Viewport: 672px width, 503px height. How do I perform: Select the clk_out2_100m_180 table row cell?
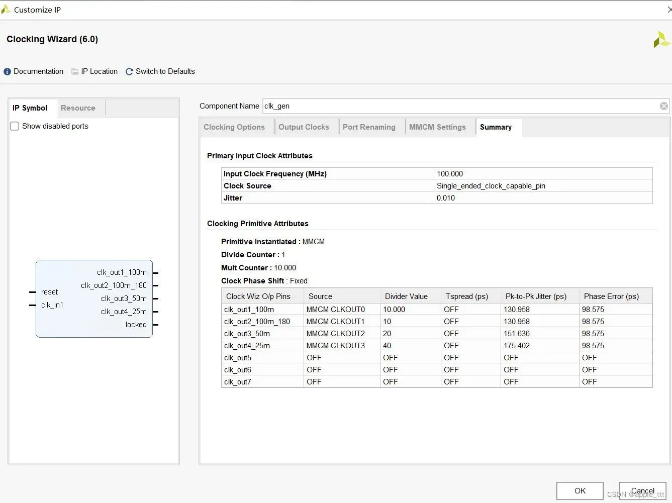tap(263, 322)
